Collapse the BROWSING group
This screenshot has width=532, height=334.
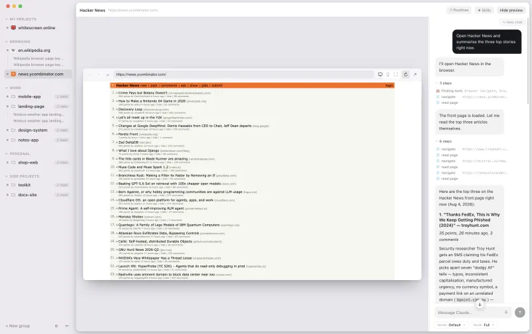[7, 42]
